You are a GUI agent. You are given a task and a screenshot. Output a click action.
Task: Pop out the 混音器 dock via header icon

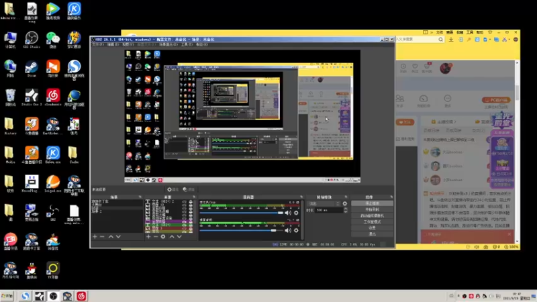pos(301,197)
